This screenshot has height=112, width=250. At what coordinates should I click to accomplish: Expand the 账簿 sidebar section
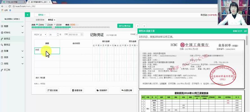pyautogui.click(x=22, y=51)
